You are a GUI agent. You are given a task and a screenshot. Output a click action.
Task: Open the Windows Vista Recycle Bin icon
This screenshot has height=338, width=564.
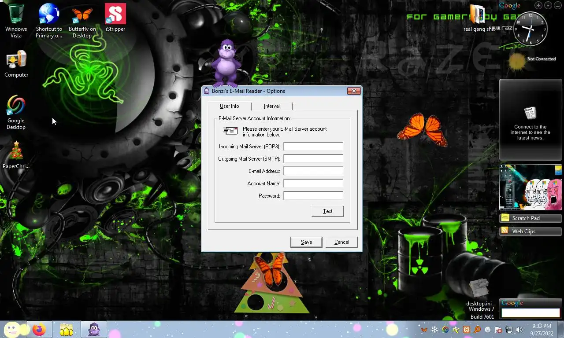click(x=16, y=14)
